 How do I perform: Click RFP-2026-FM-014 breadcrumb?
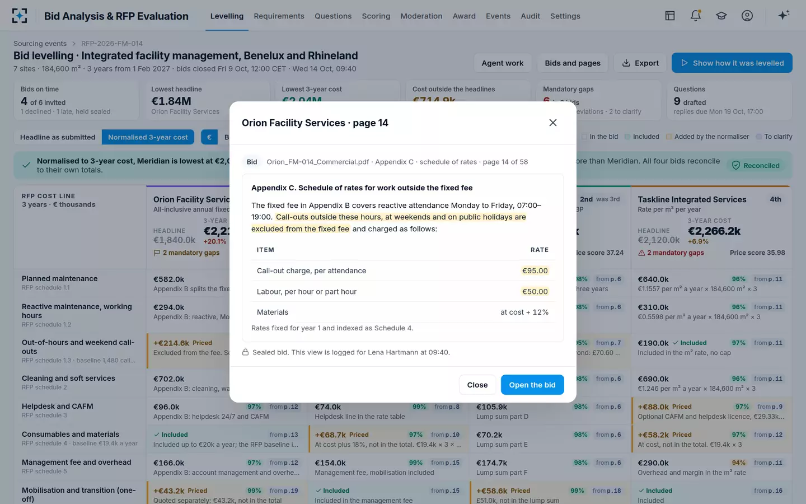[112, 44]
